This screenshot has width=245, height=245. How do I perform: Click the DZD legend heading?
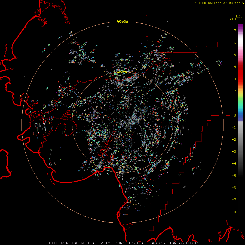pyautogui.click(x=239, y=16)
